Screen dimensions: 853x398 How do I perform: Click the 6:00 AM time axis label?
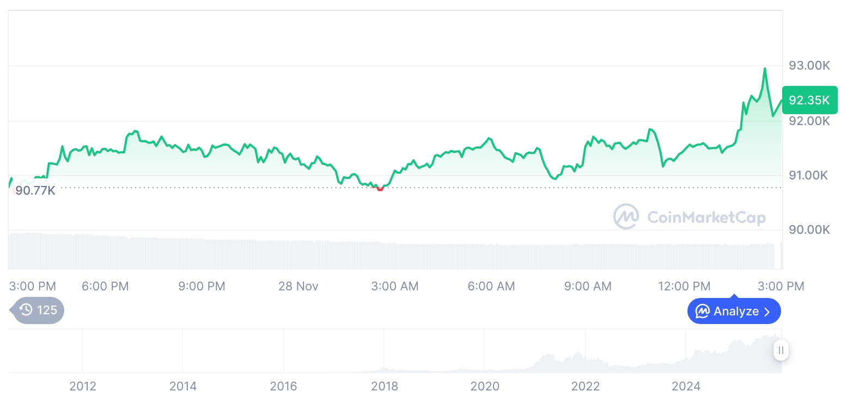[x=491, y=286]
